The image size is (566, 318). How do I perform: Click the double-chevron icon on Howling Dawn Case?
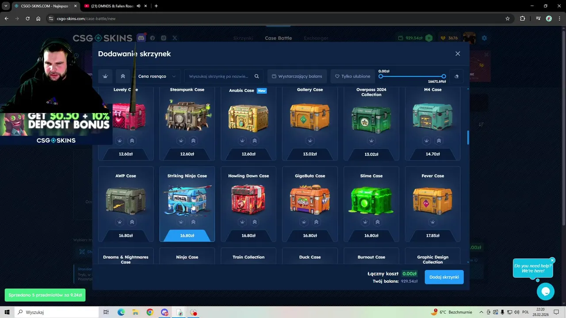255,222
